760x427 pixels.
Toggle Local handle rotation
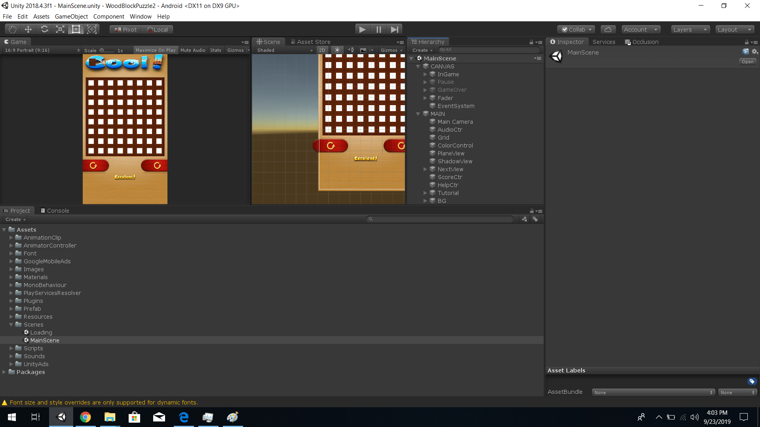coord(158,30)
